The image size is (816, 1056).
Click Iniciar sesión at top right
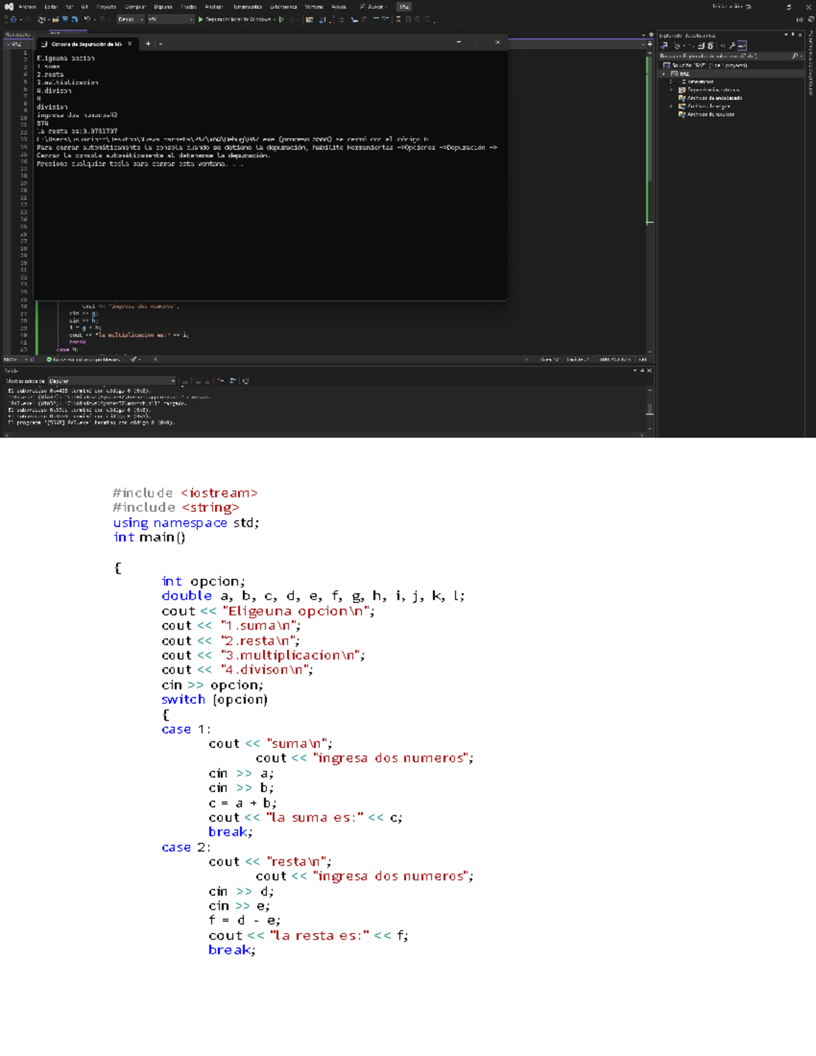point(723,6)
